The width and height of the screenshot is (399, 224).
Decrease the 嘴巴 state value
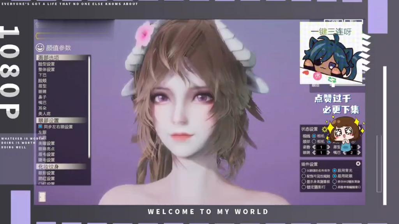click(344, 152)
